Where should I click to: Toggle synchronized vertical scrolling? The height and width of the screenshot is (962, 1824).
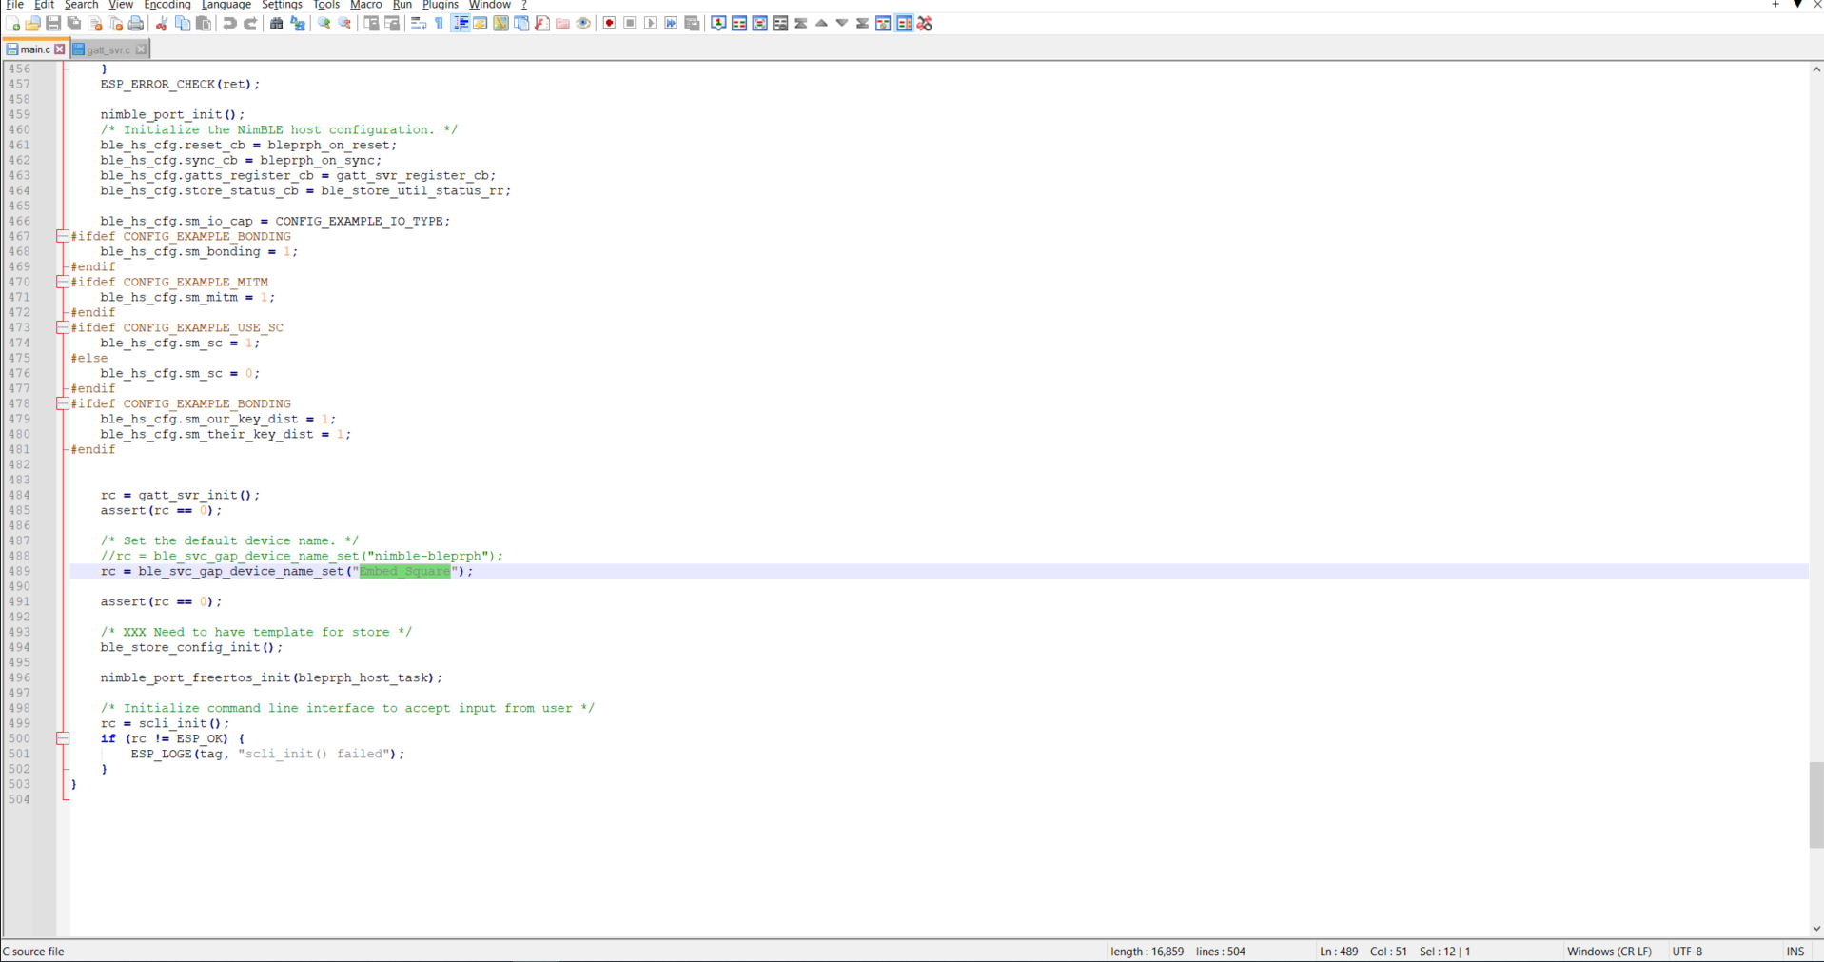pos(371,24)
